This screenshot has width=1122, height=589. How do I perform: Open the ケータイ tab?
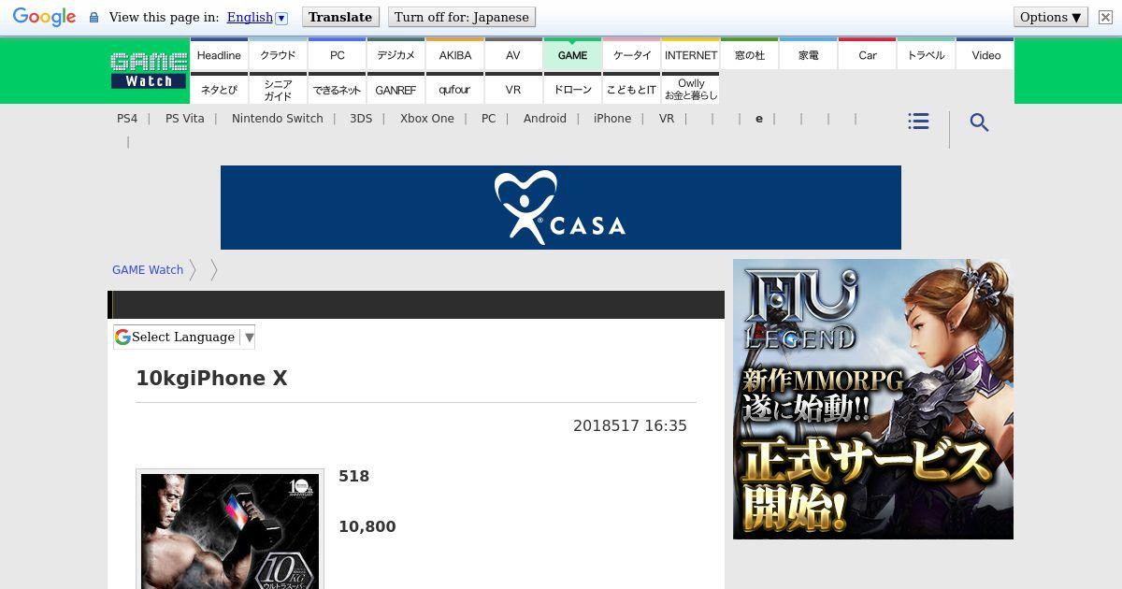(631, 54)
